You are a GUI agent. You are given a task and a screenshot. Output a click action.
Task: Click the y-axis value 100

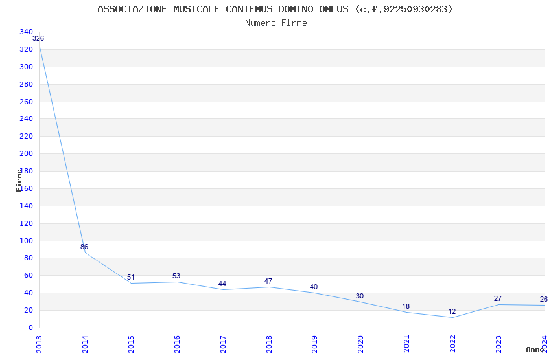coord(27,241)
